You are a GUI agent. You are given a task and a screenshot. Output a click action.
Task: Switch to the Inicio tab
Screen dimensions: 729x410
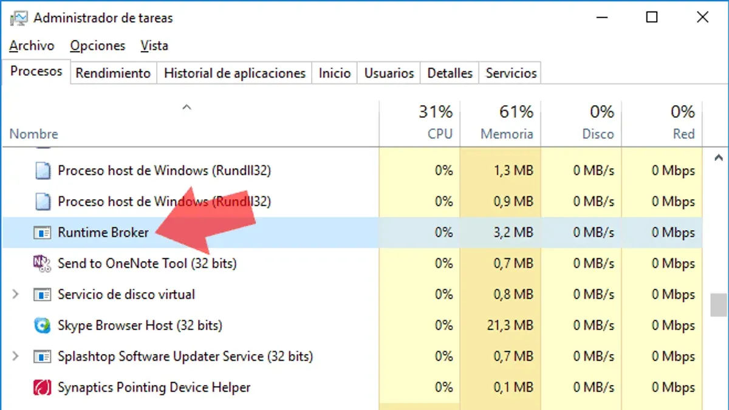pyautogui.click(x=335, y=73)
